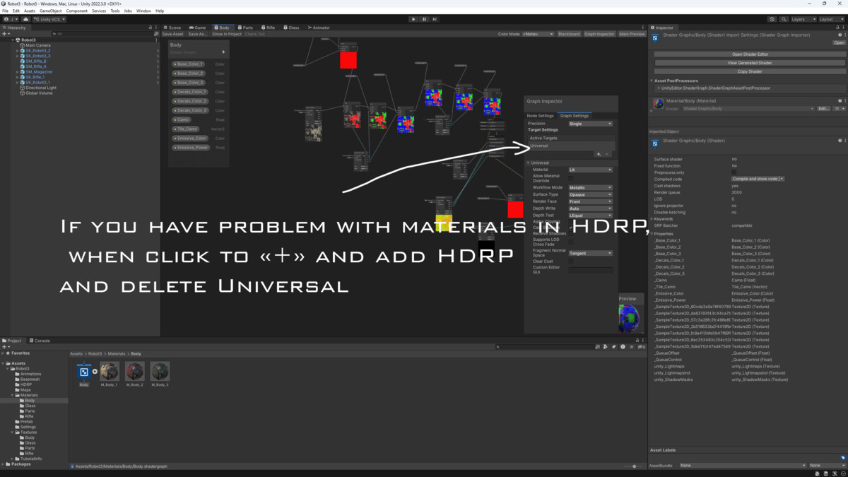Click the Pause button in the toolbar
The height and width of the screenshot is (477, 848).
(x=424, y=19)
